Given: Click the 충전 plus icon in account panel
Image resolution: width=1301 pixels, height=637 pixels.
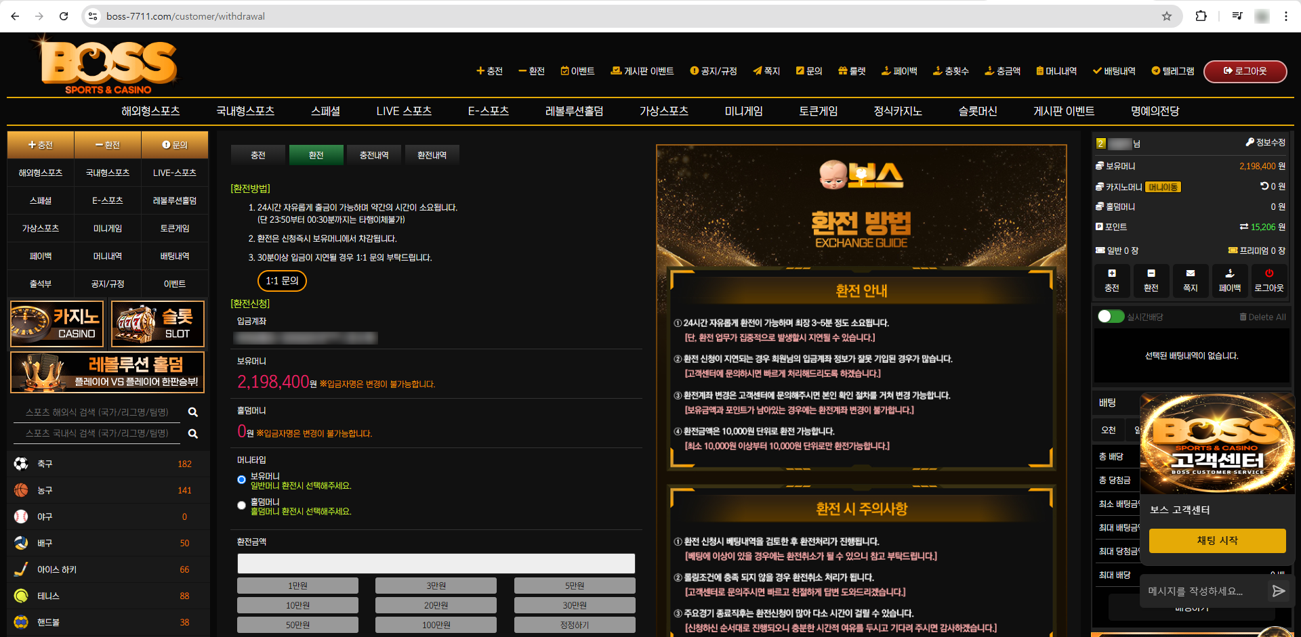Looking at the screenshot, I should [1112, 273].
